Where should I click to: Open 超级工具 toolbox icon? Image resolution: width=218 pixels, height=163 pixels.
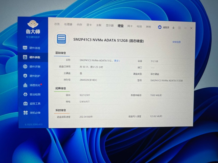(x=25, y=103)
